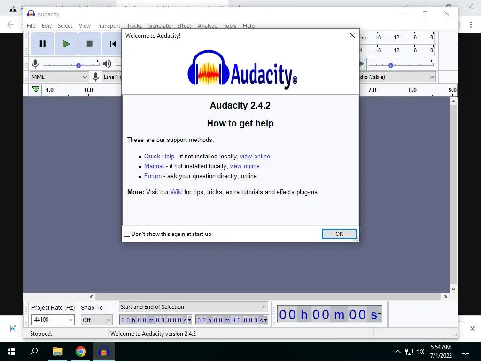Show hidden system tray icons
The width and height of the screenshot is (481, 361).
[x=397, y=352]
